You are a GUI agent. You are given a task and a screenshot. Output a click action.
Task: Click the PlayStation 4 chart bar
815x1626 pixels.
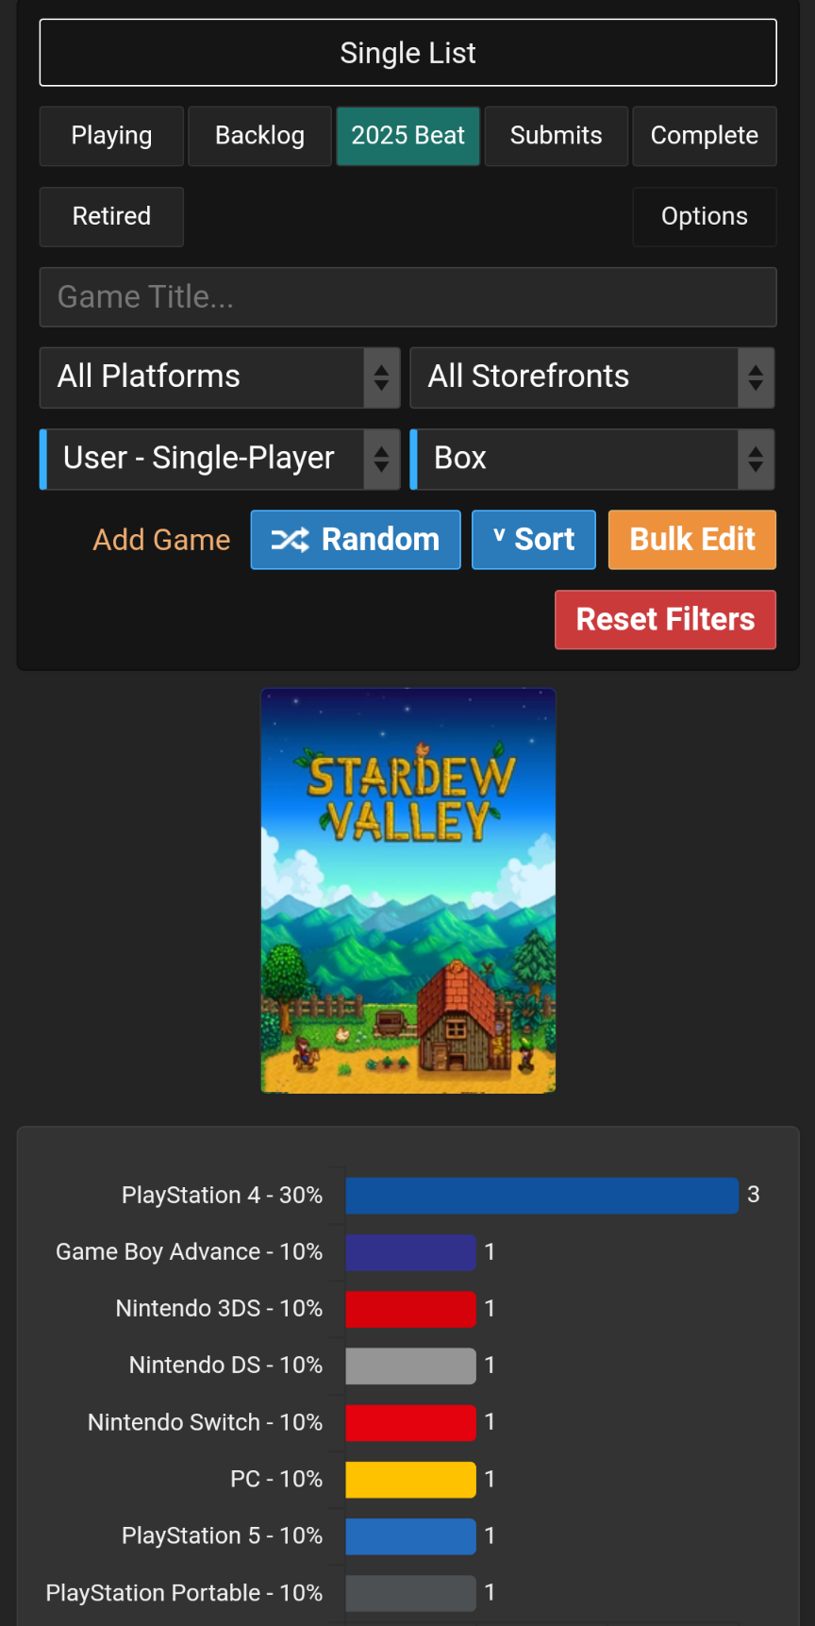tap(541, 1196)
